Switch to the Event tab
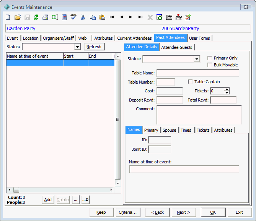Screen dimensions: 256x221 pos(12,38)
